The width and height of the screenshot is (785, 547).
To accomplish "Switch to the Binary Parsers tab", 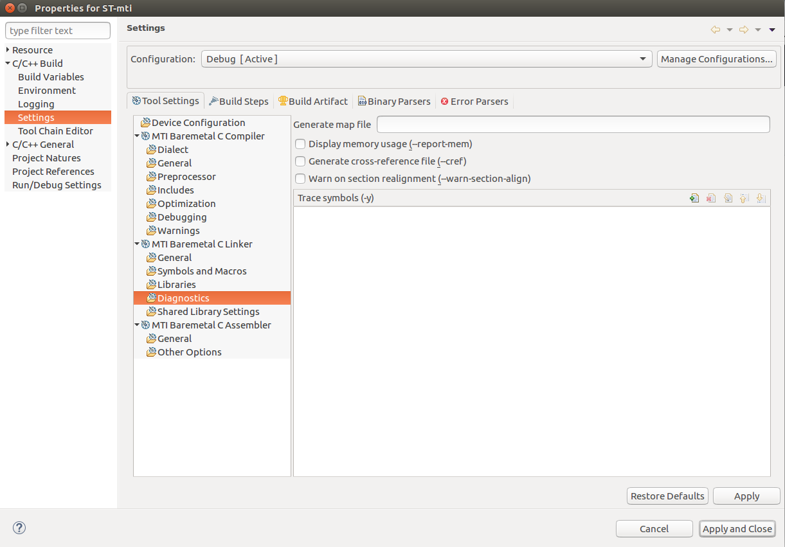I will point(394,102).
